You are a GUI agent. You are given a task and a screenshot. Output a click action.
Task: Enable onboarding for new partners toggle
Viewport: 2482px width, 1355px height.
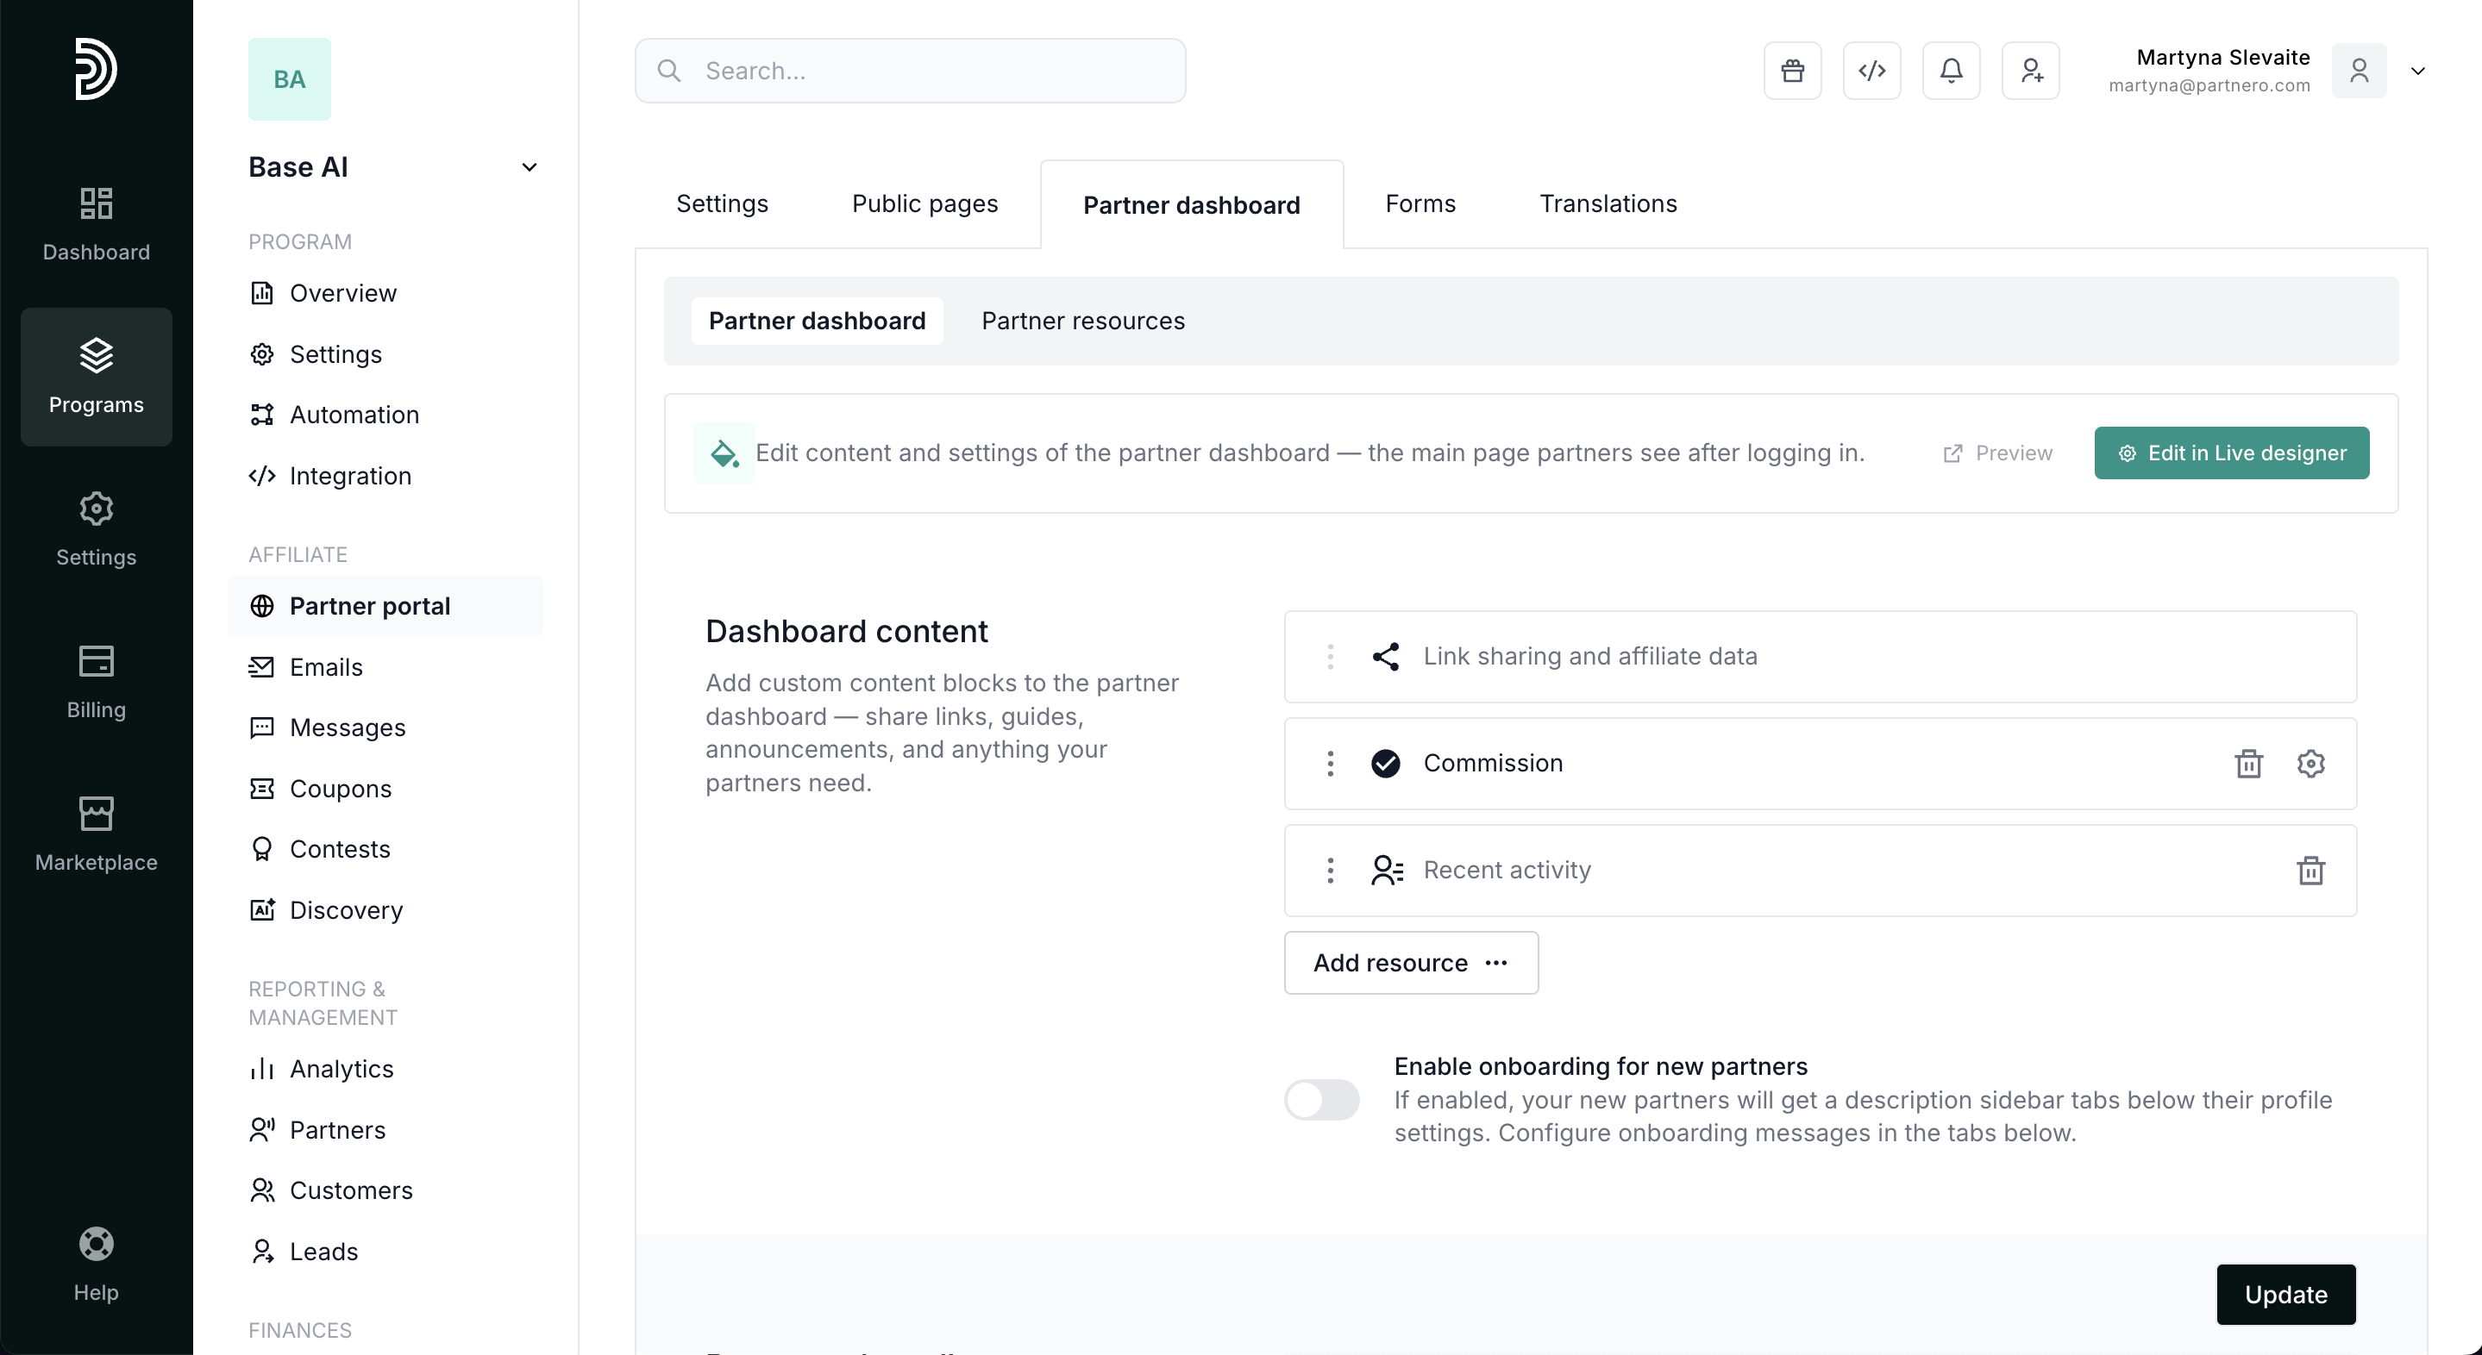click(1321, 1100)
